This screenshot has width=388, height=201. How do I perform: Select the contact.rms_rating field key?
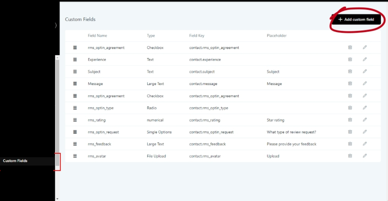[x=205, y=120]
